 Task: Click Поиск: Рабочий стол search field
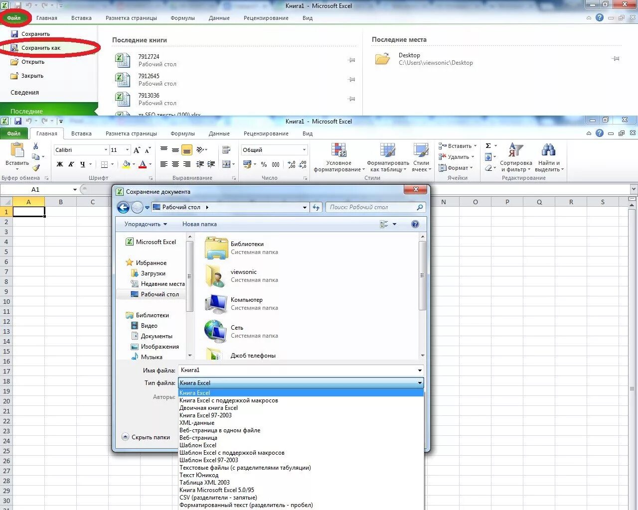[376, 207]
